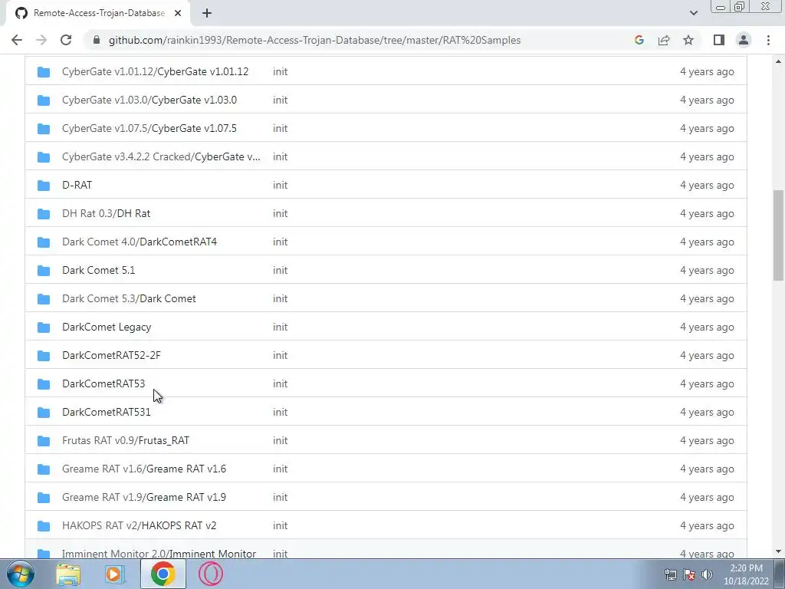Open the CyberGate v3.4.2.2 Cracked folder

[x=161, y=156]
